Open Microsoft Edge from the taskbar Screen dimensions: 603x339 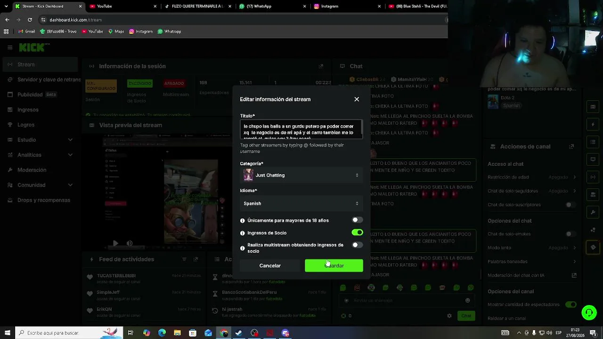[162, 333]
